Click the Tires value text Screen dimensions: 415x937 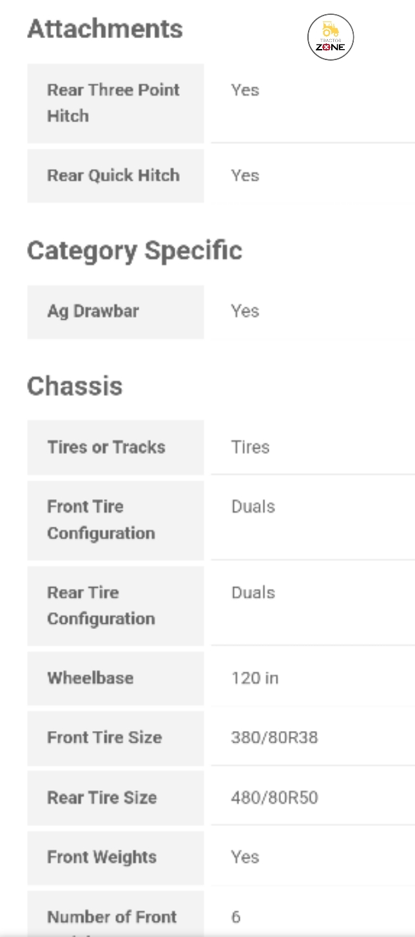click(250, 448)
